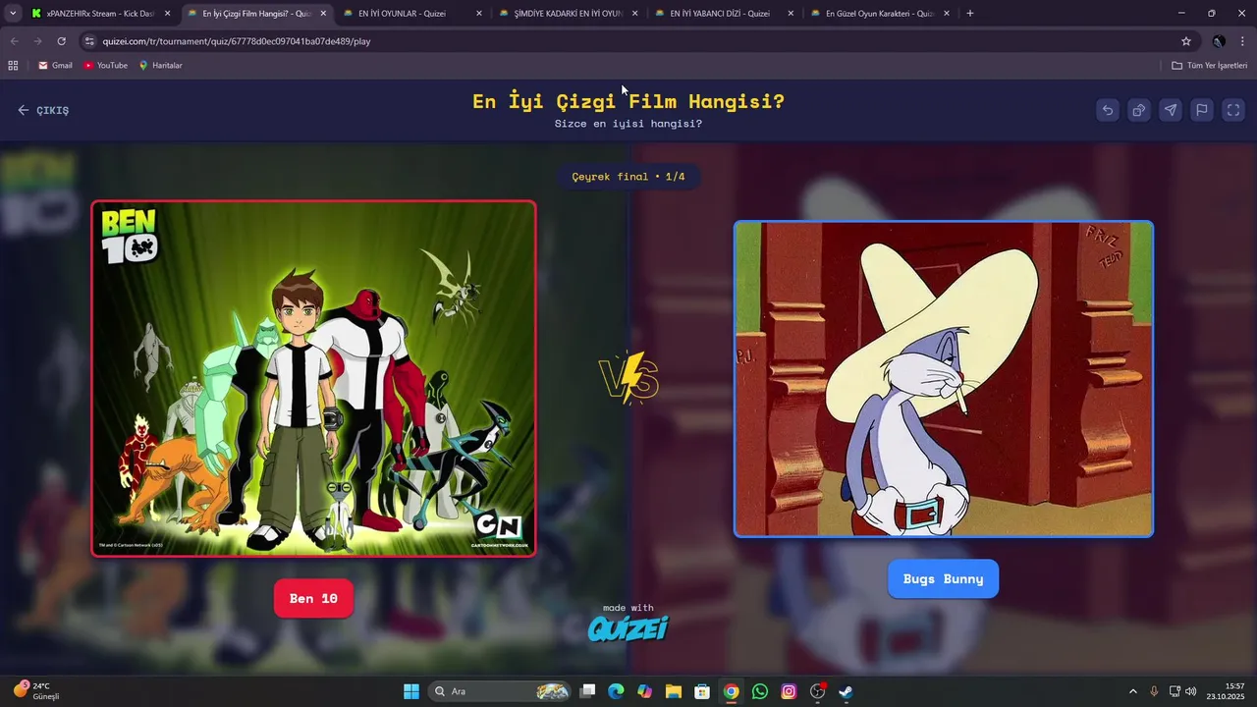The image size is (1257, 707).
Task: Close the EN İYİ YABANCI DİZİ tab
Action: click(791, 14)
